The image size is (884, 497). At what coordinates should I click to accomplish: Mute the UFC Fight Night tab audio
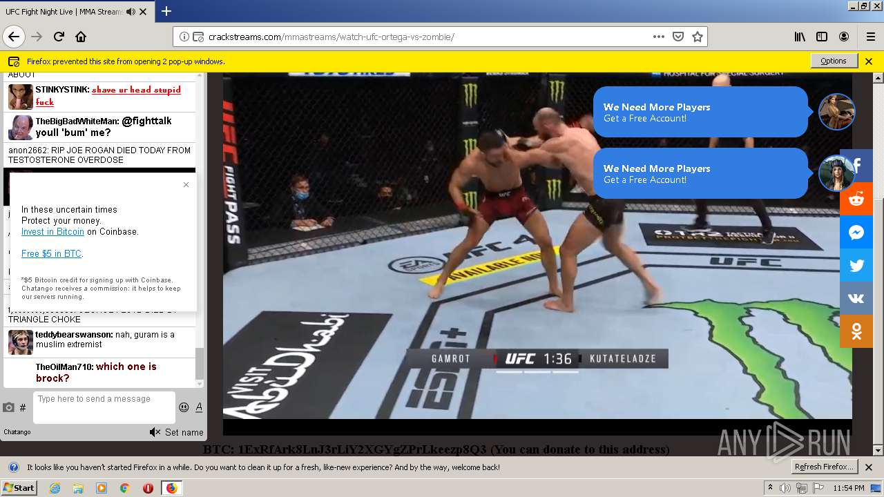131,12
